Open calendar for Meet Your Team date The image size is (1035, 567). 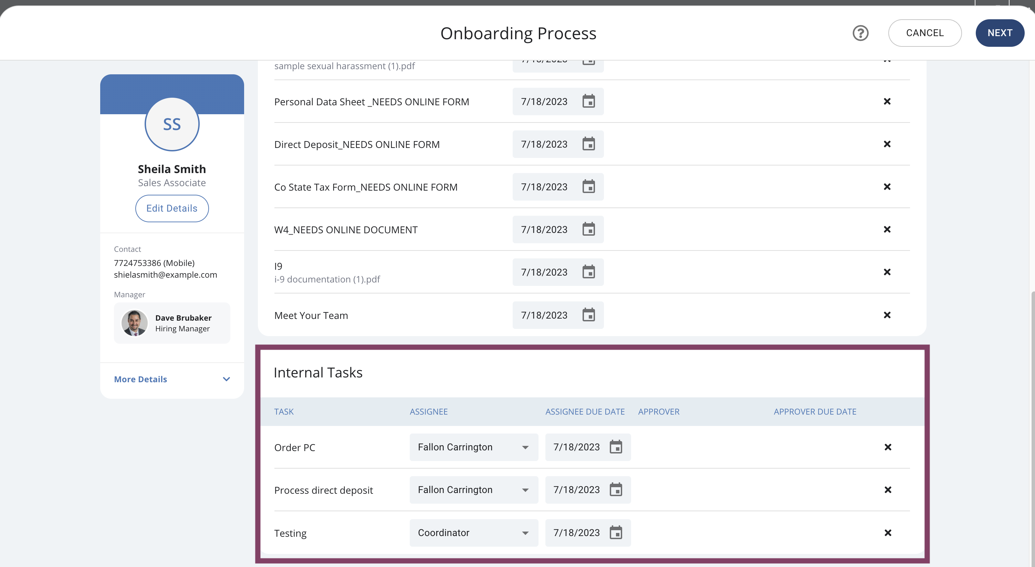(x=589, y=315)
